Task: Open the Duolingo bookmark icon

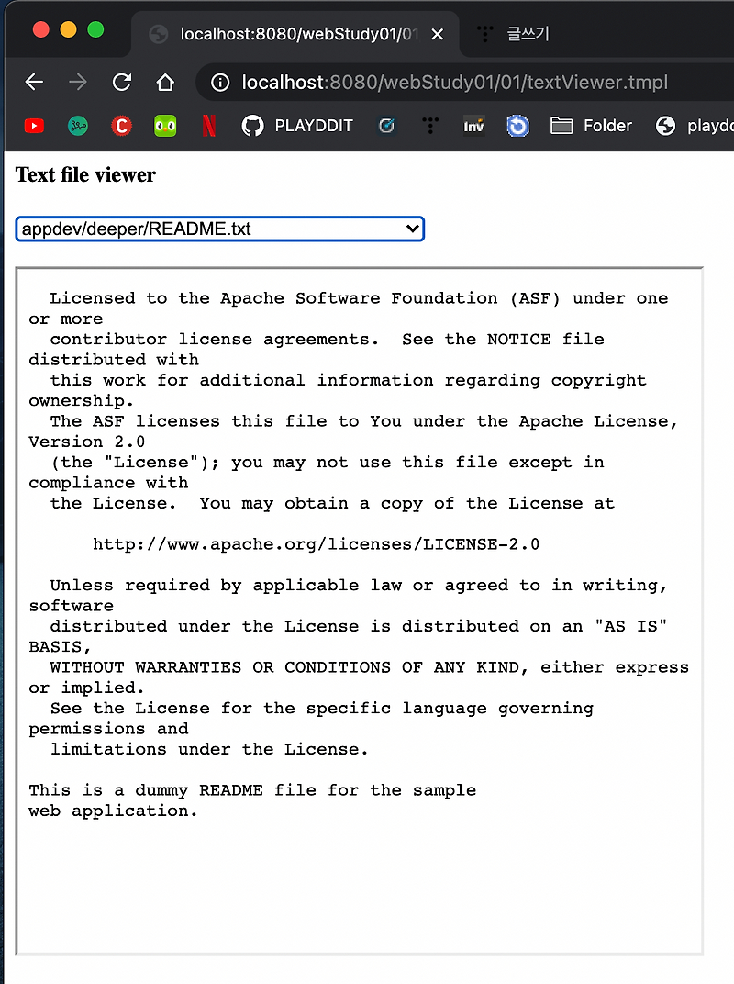Action: (165, 126)
